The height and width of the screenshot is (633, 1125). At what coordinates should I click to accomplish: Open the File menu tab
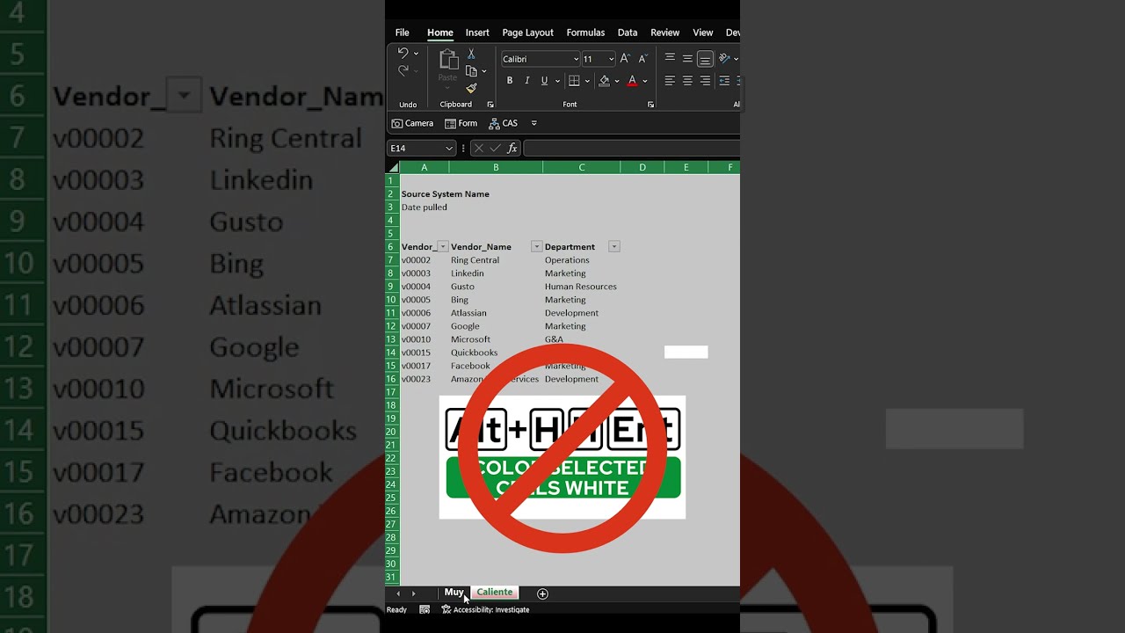point(403,33)
